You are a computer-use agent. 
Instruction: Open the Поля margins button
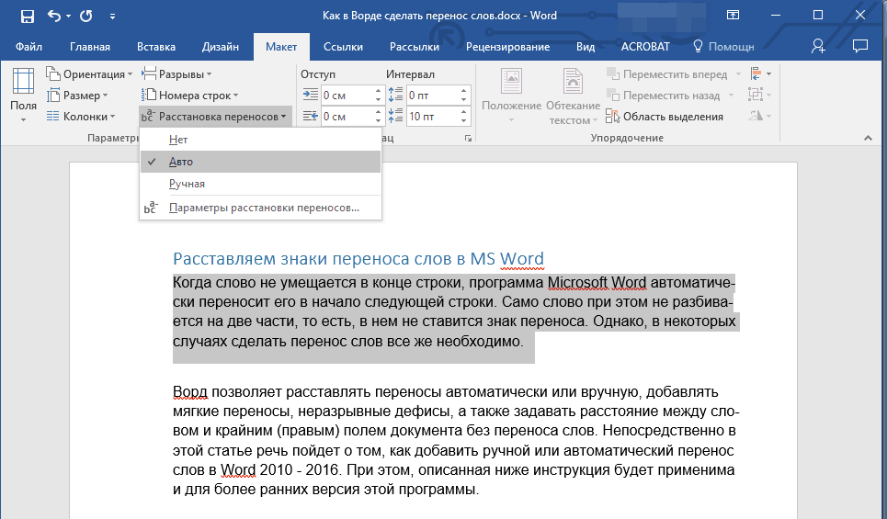pyautogui.click(x=23, y=95)
